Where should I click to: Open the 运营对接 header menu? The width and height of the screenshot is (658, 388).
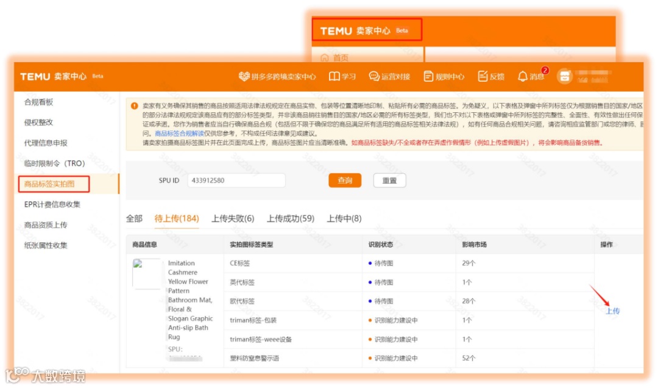[389, 76]
